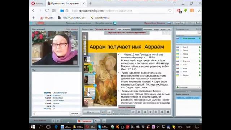The width and height of the screenshot is (231, 130).
Task: Switch to the Видео tab
Action: [156, 30]
